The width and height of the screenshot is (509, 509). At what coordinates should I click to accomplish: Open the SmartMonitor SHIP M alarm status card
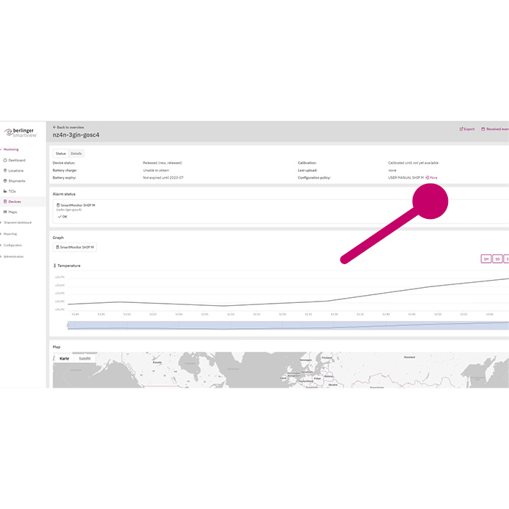pos(279,211)
